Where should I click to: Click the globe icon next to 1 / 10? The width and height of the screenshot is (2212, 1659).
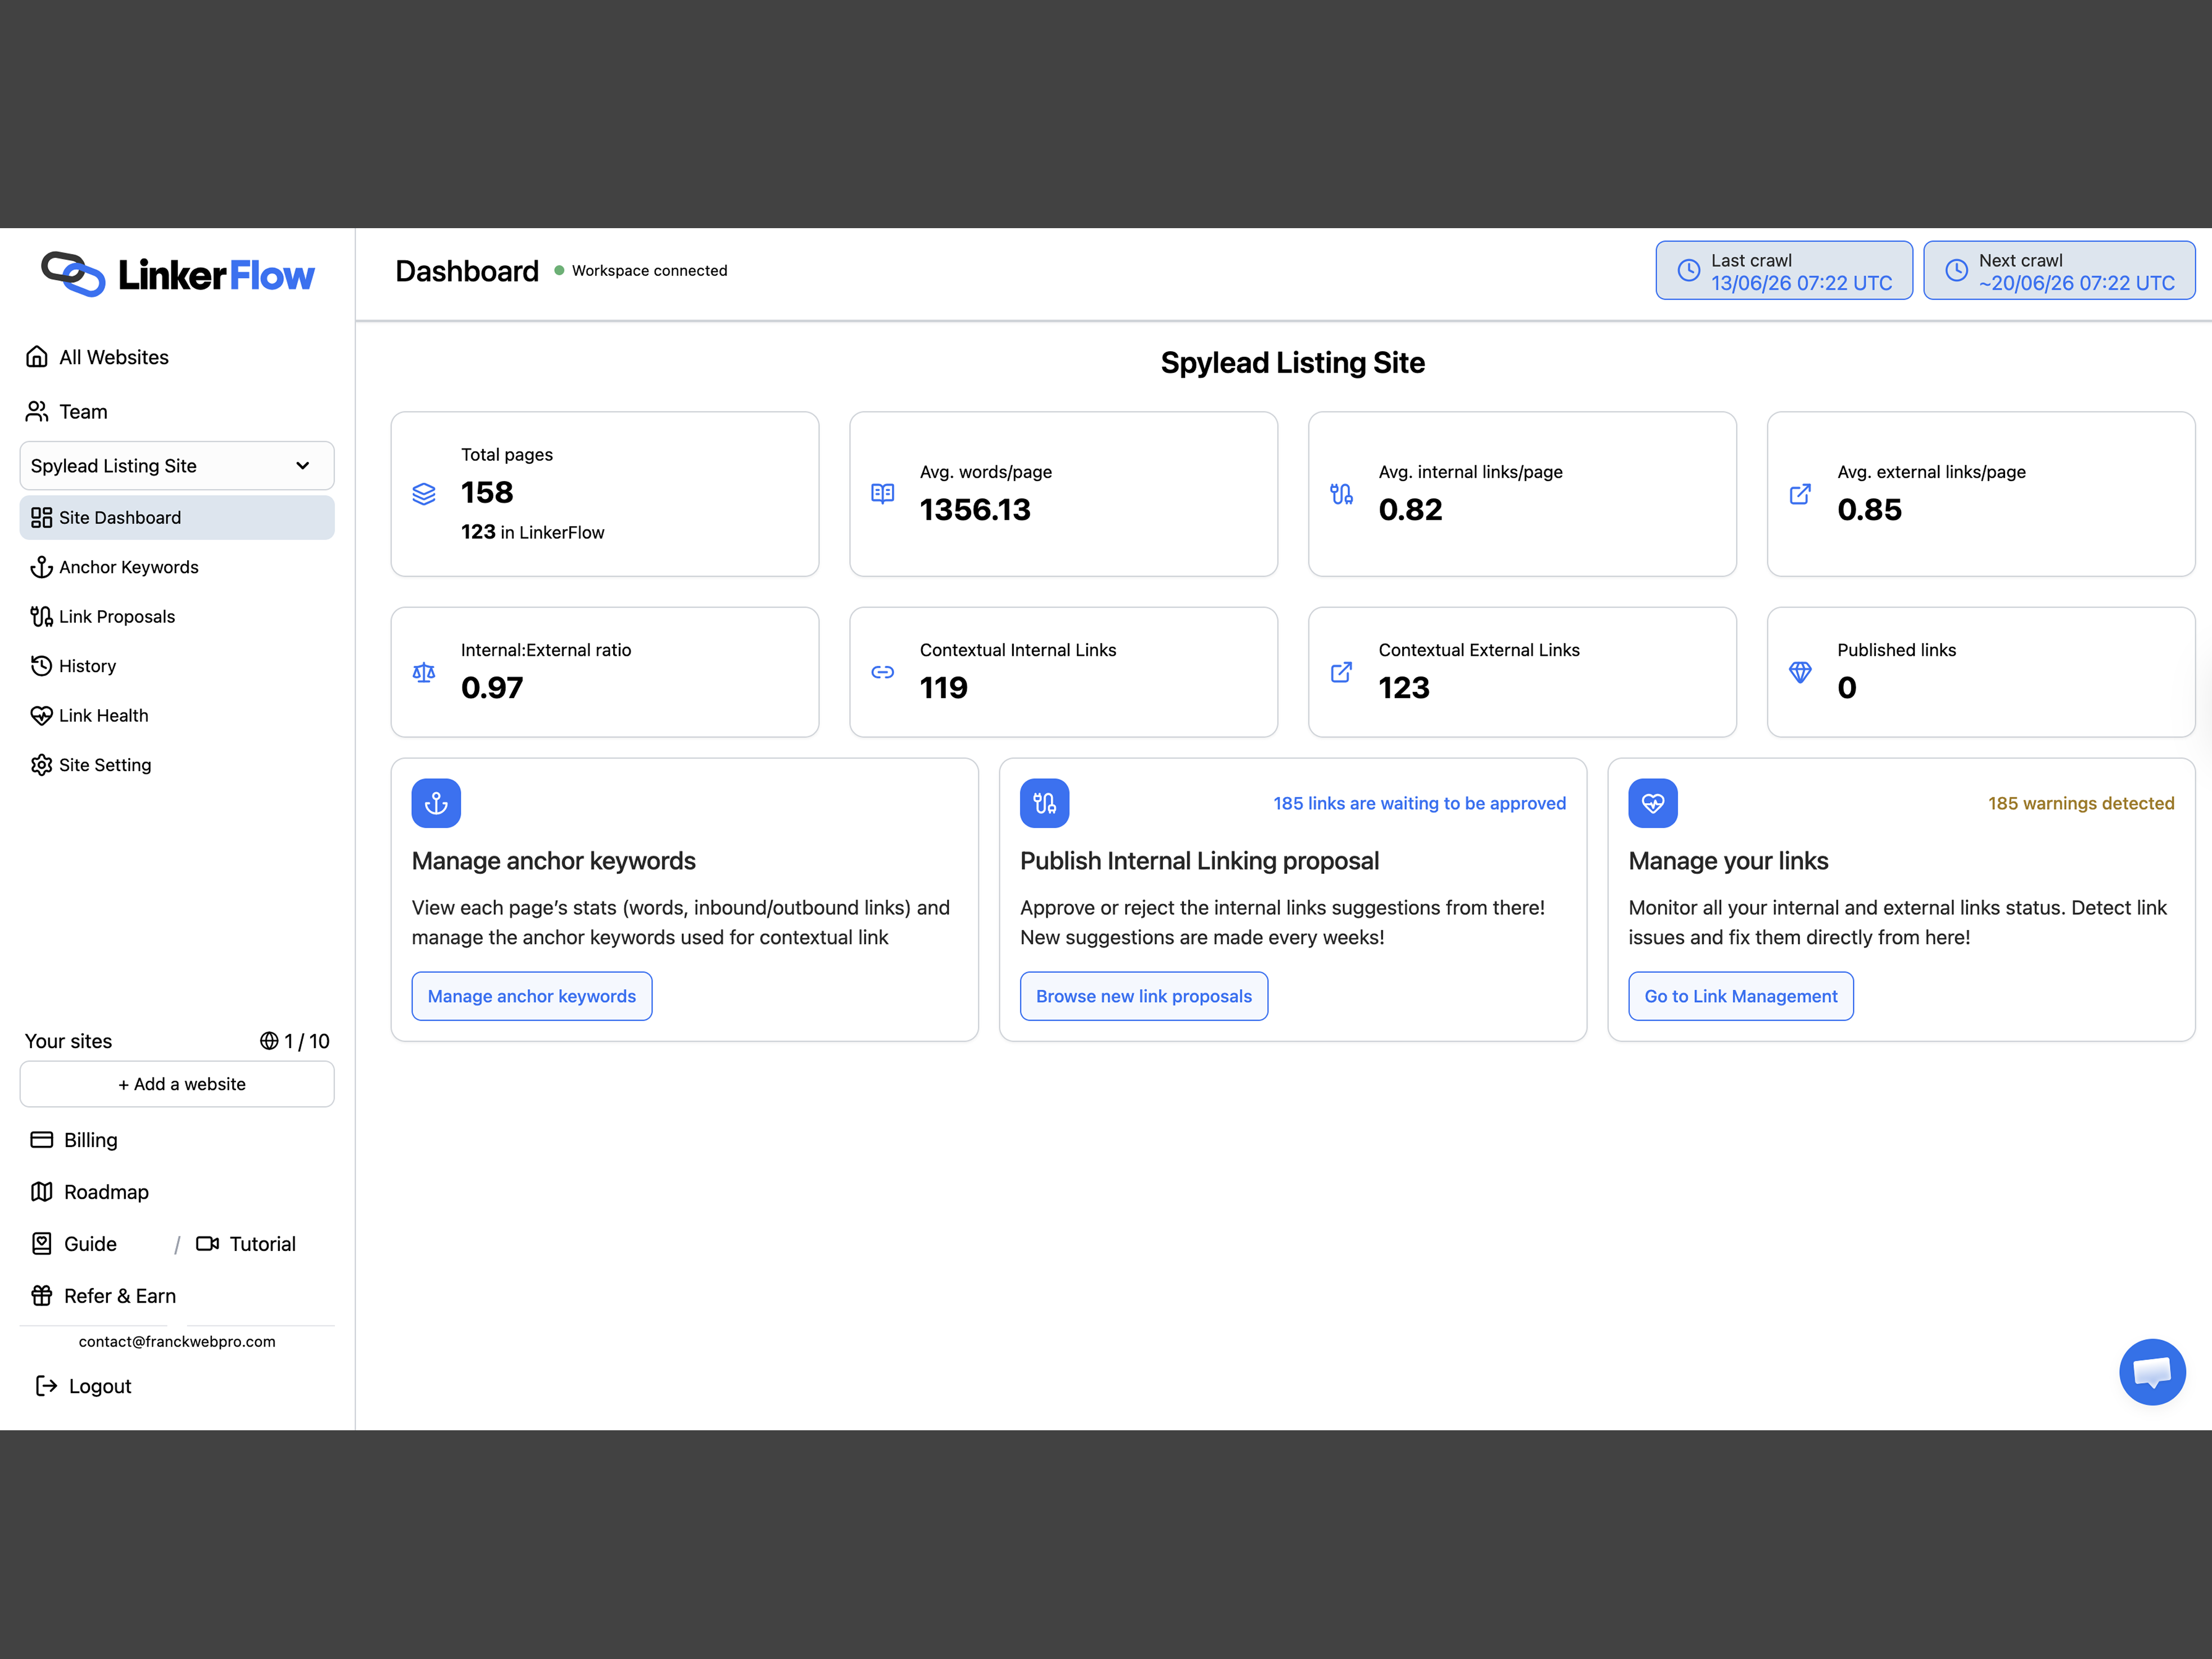click(x=269, y=1041)
